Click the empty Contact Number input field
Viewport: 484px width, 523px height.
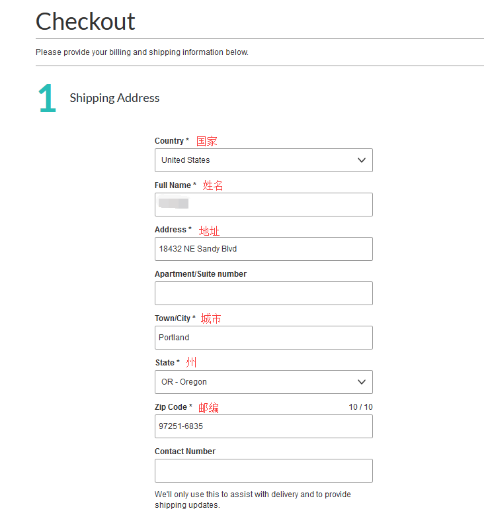pyautogui.click(x=263, y=471)
